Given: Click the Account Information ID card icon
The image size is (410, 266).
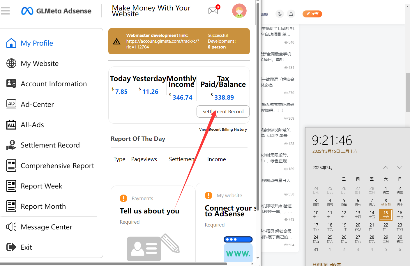Looking at the screenshot, I should coord(11,84).
